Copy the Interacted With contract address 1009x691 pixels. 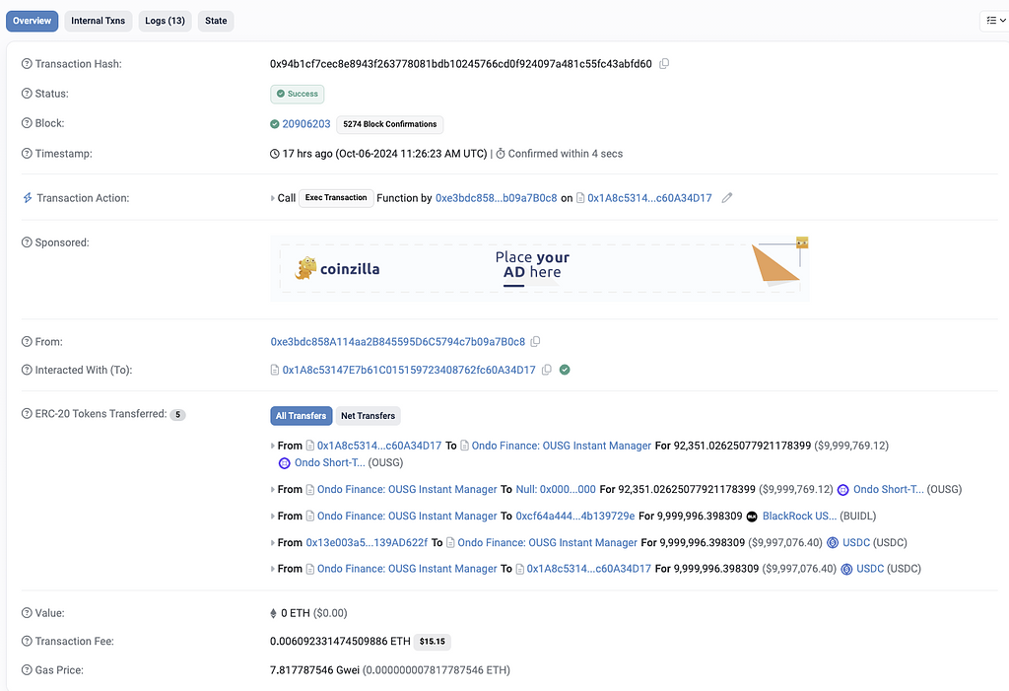point(546,371)
